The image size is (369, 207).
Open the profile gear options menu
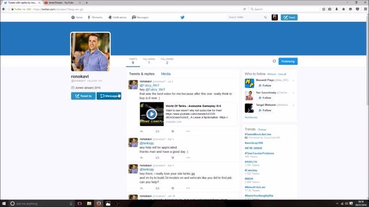[274, 62]
